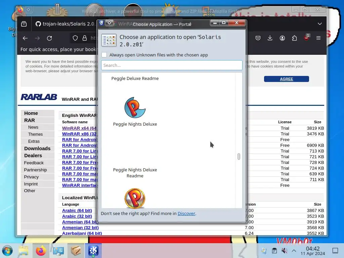Screen dimensions: 344x258
Task: Click the Firefox window menu icon in title bar
Action: [20, 10]
